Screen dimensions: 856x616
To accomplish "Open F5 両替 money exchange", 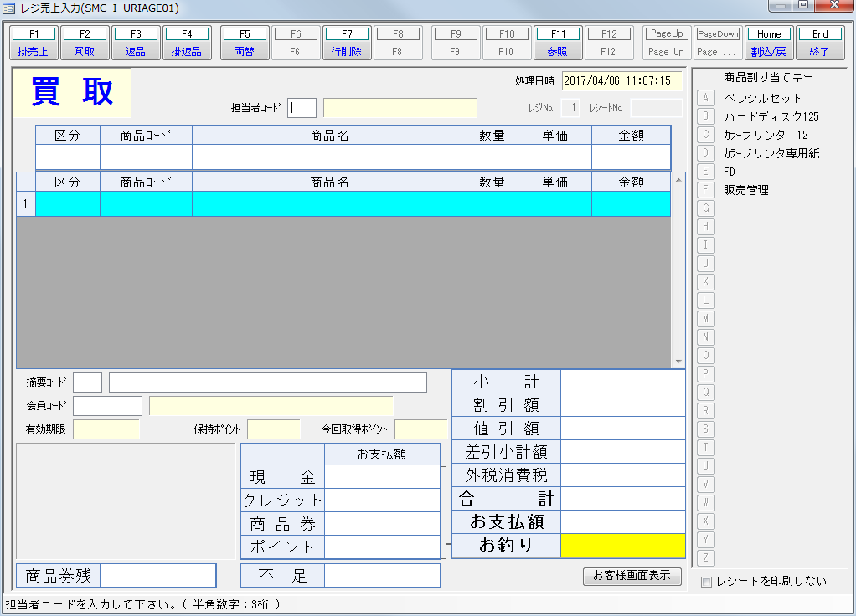I will click(244, 43).
